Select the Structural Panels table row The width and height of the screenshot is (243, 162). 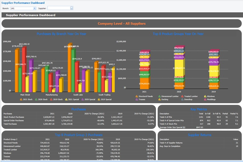coord(79,143)
